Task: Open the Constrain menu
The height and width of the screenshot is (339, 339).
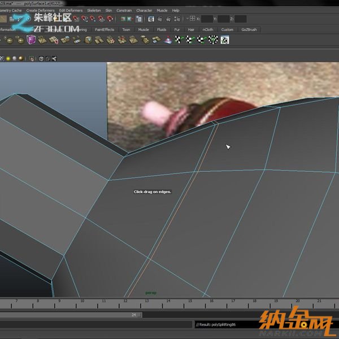Action: [x=124, y=10]
